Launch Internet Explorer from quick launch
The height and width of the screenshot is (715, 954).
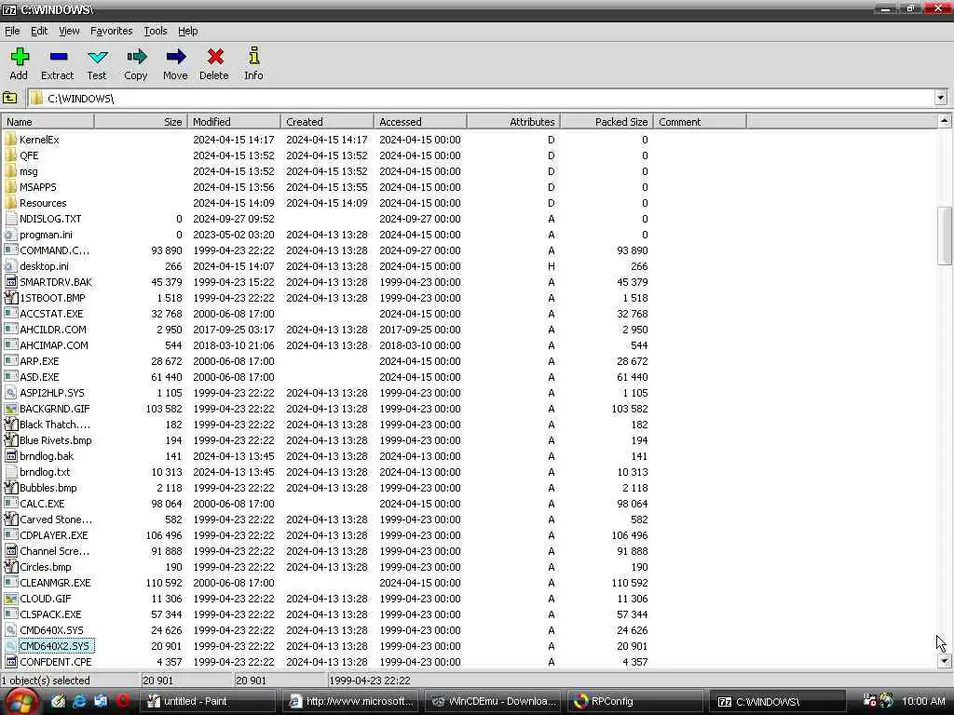[80, 701]
